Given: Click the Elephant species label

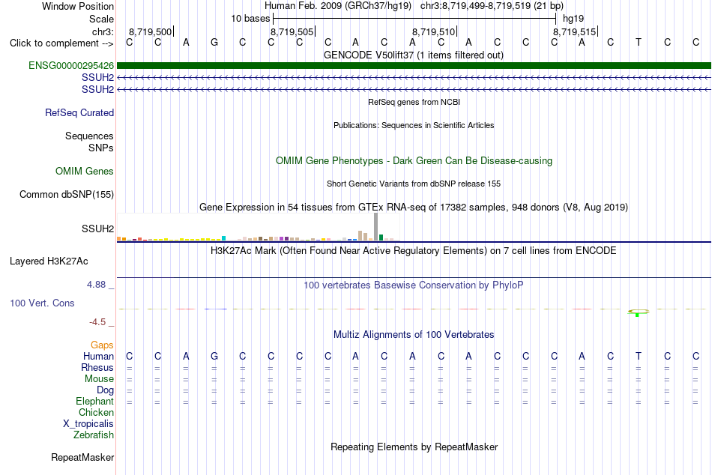Looking at the screenshot, I should 94,401.
